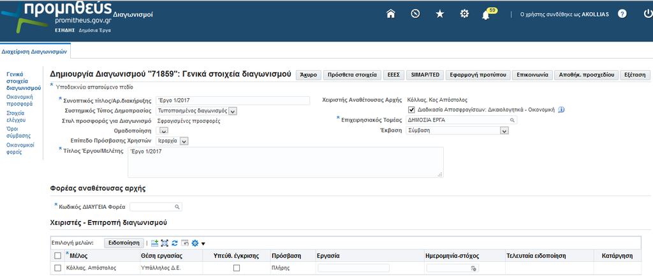The width and height of the screenshot is (653, 279).
Task: Click the Υπάλληλος Δ.Ε. cell
Action: 160,268
